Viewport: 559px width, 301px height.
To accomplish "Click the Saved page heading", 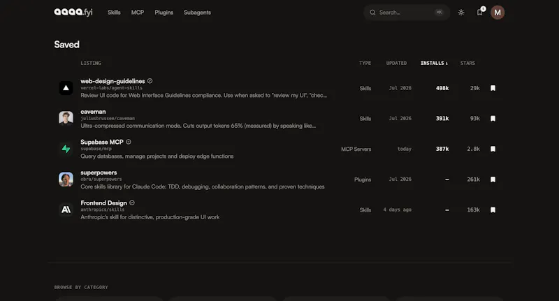I will pos(66,45).
